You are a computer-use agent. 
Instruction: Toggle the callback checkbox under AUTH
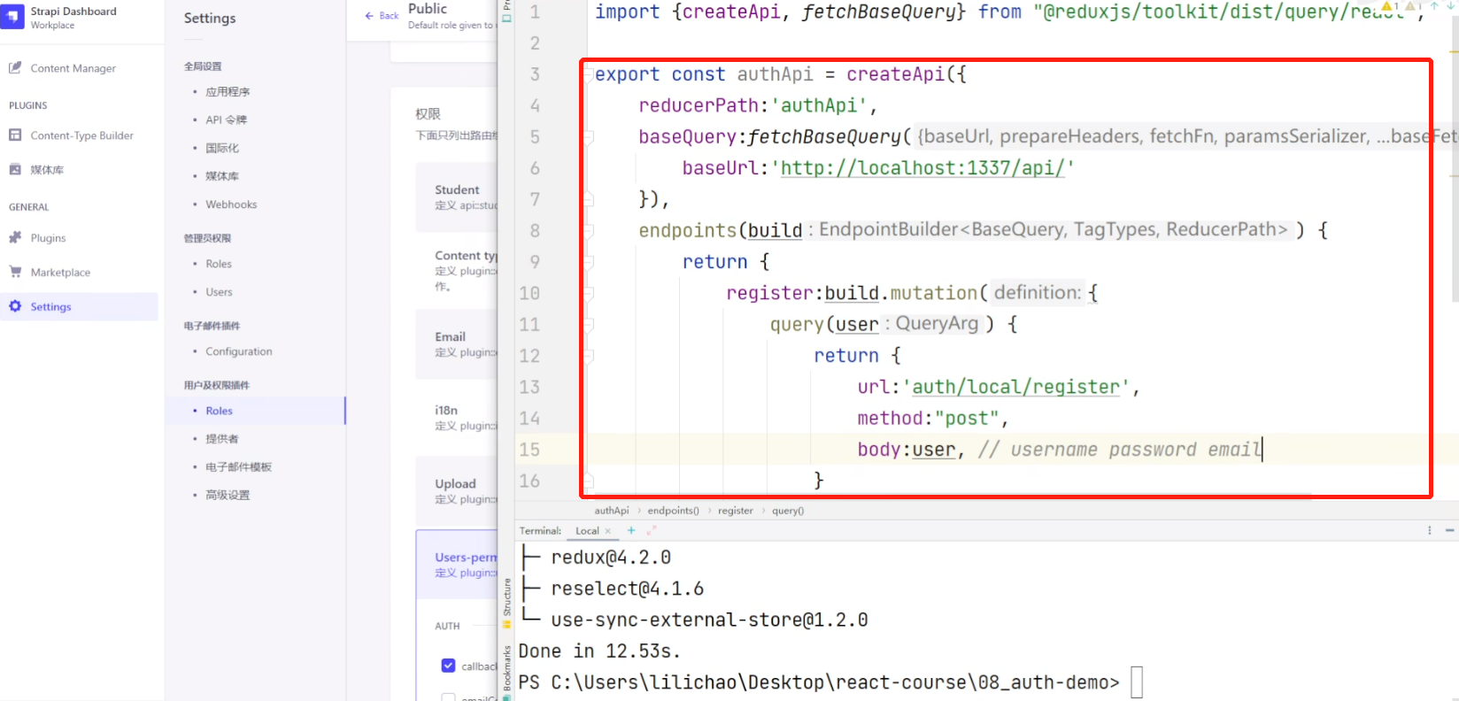coord(448,666)
